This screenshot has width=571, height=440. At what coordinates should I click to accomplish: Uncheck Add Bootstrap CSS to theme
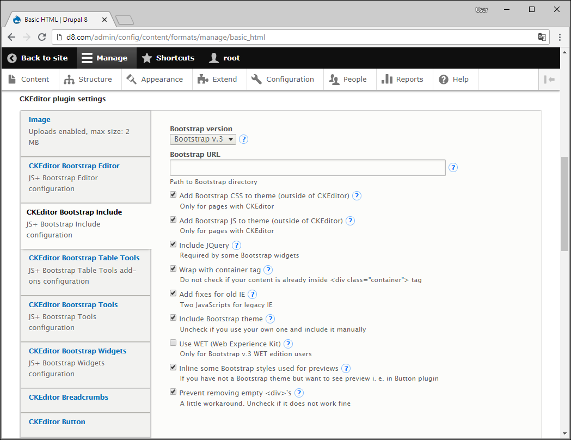point(173,195)
